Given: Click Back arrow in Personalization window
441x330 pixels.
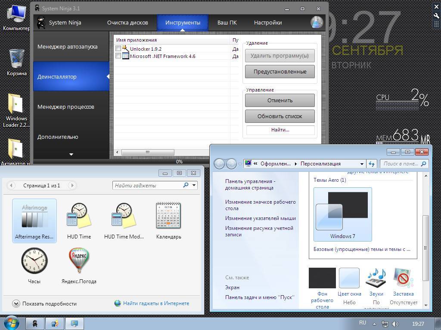Looking at the screenshot, I should [220, 164].
